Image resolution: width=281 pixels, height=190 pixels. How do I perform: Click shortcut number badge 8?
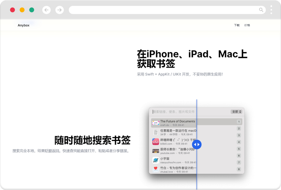239,169
